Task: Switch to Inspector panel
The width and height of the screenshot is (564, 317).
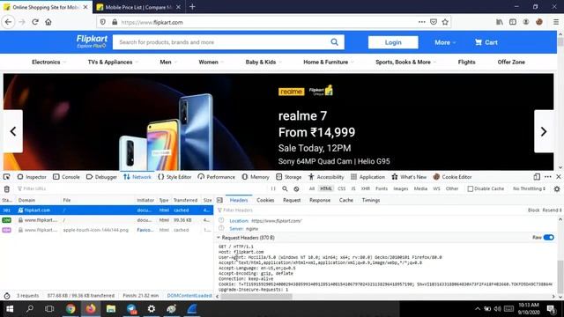Action: tap(32, 177)
